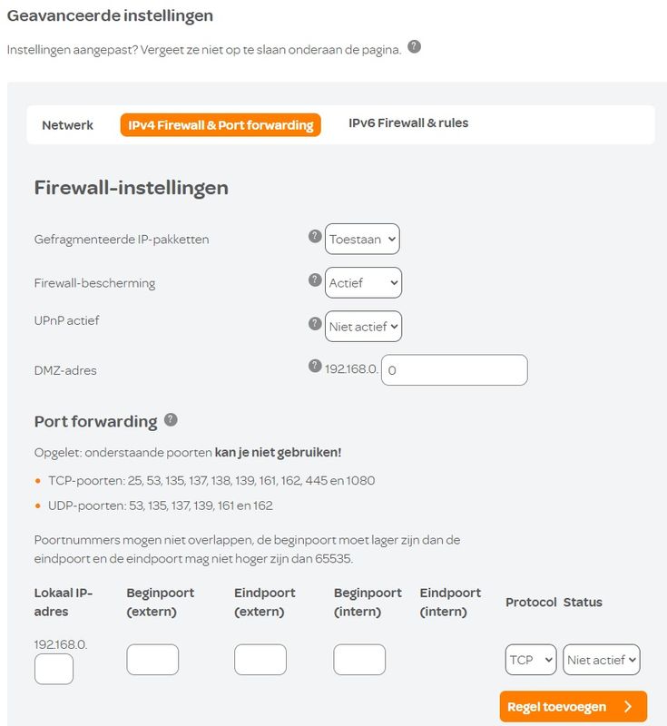Click help icon for DMZ-adres
This screenshot has height=726, width=667.
pyautogui.click(x=315, y=367)
